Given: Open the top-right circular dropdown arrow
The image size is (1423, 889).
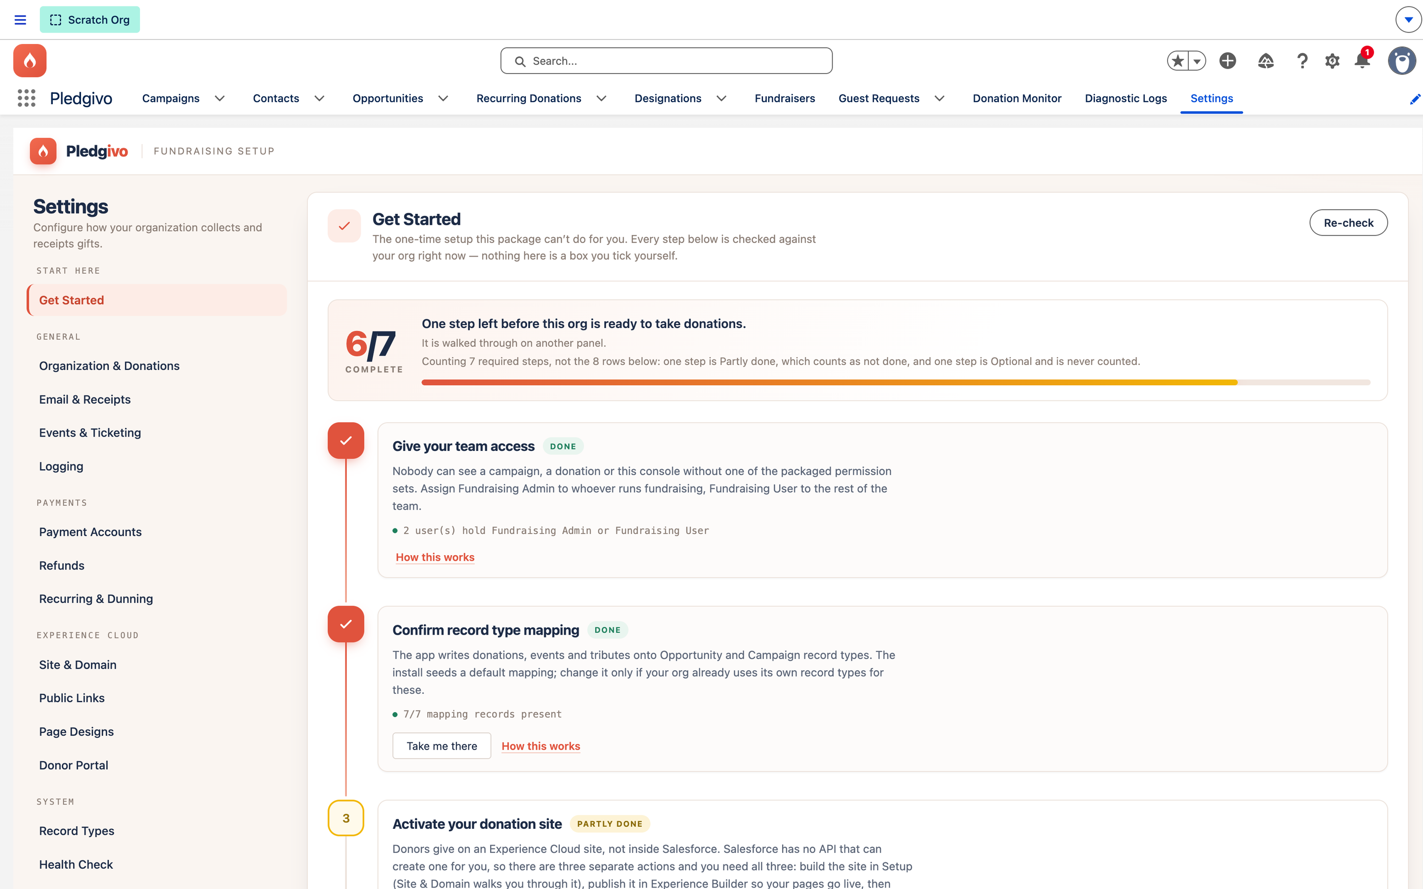Looking at the screenshot, I should [1408, 20].
